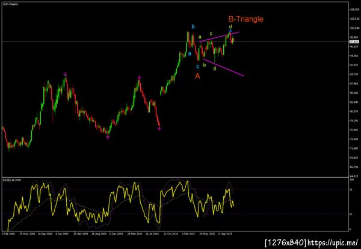Select the upper magenta triangle trendline
This screenshot has height=249, width=361.
pyautogui.click(x=220, y=37)
